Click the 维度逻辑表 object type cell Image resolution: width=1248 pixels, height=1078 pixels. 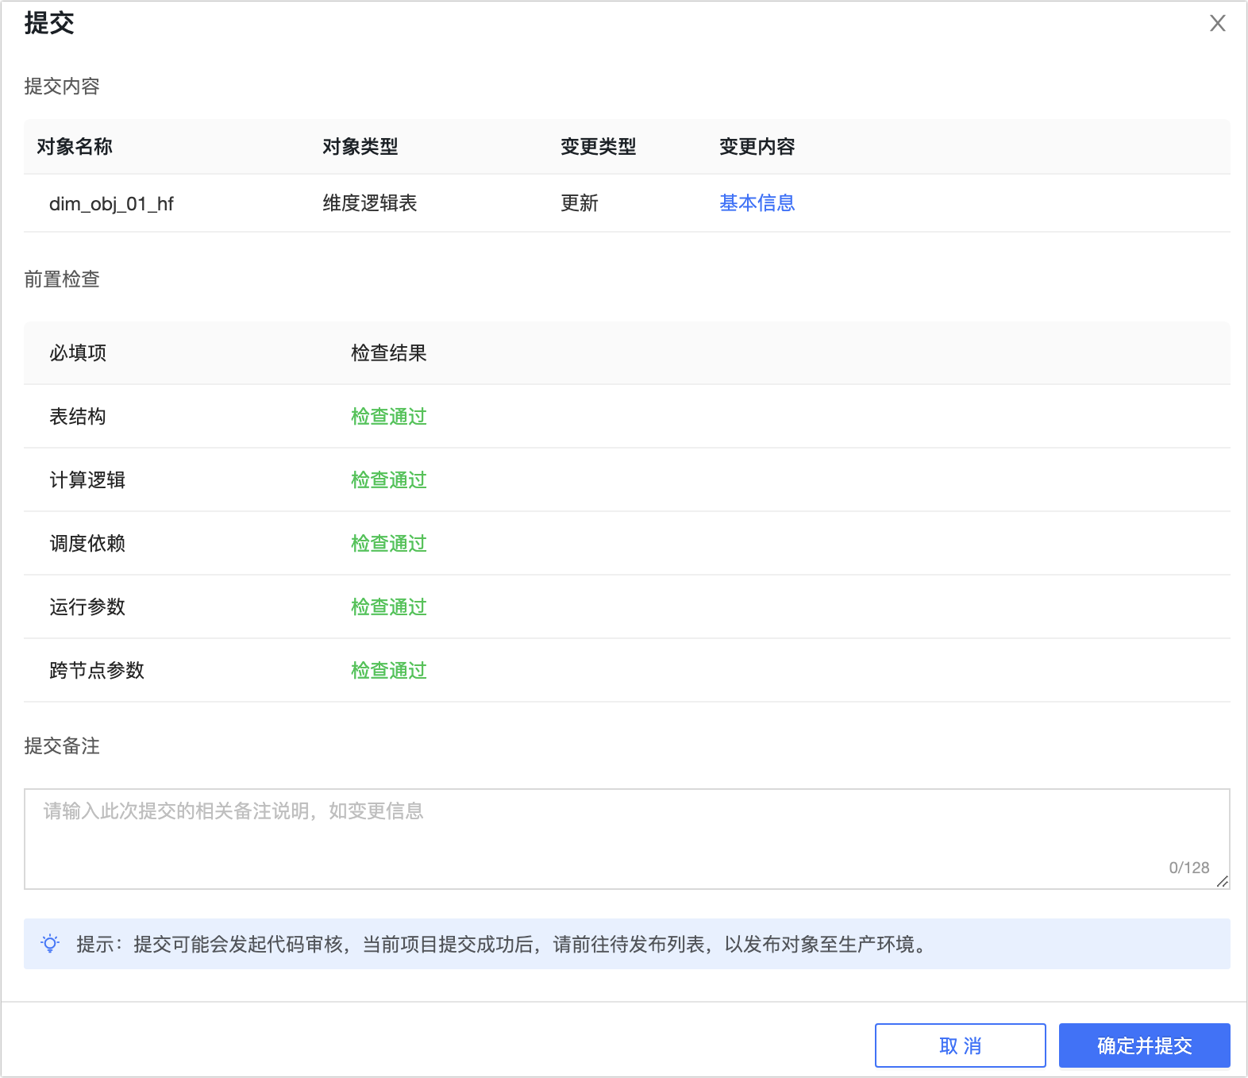(370, 203)
